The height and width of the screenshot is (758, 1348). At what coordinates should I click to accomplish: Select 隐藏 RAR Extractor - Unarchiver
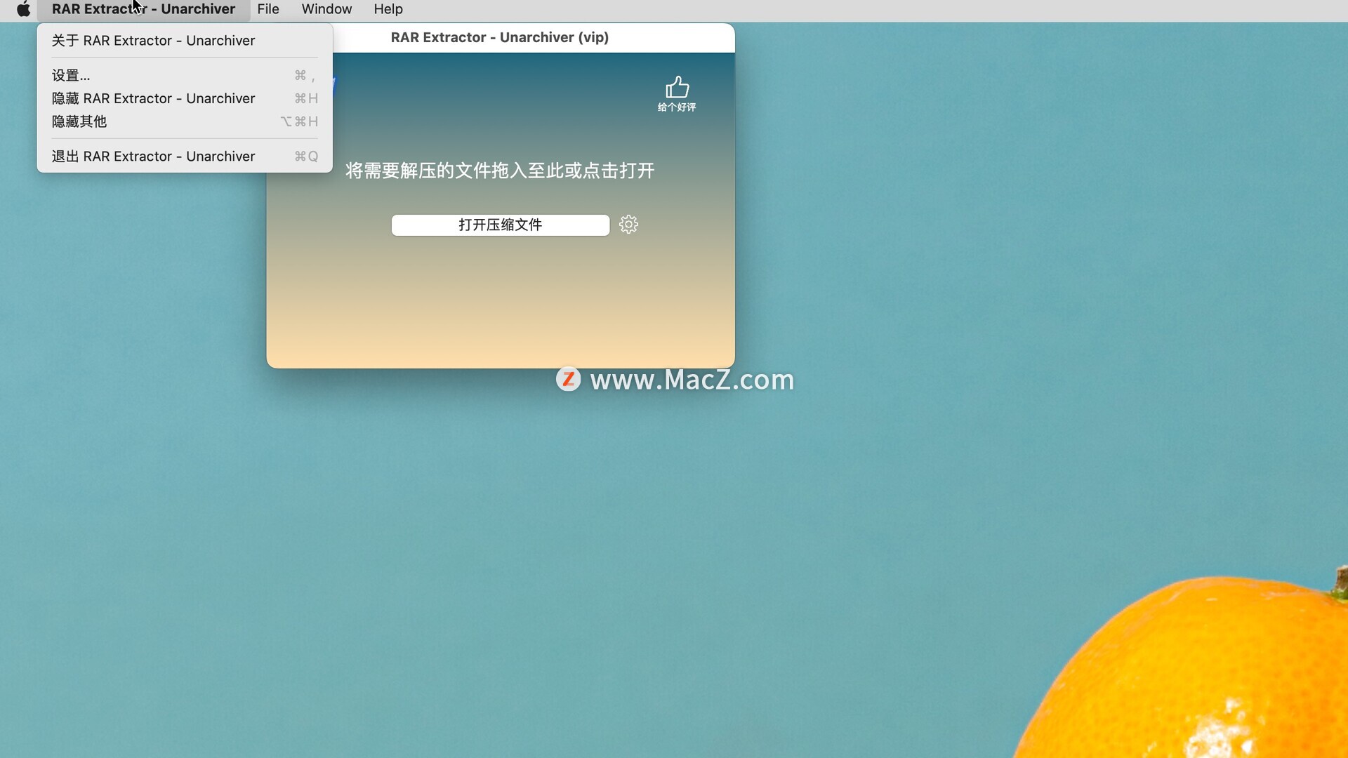(x=185, y=99)
